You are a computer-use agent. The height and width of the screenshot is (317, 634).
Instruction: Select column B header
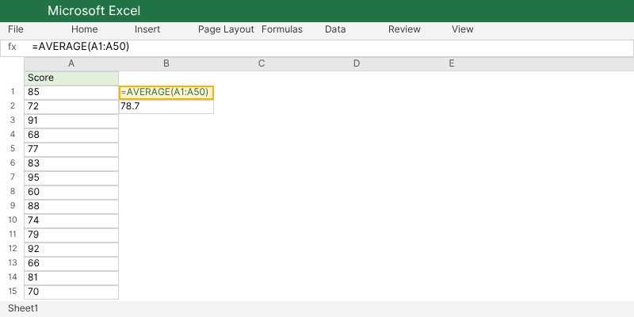166,64
